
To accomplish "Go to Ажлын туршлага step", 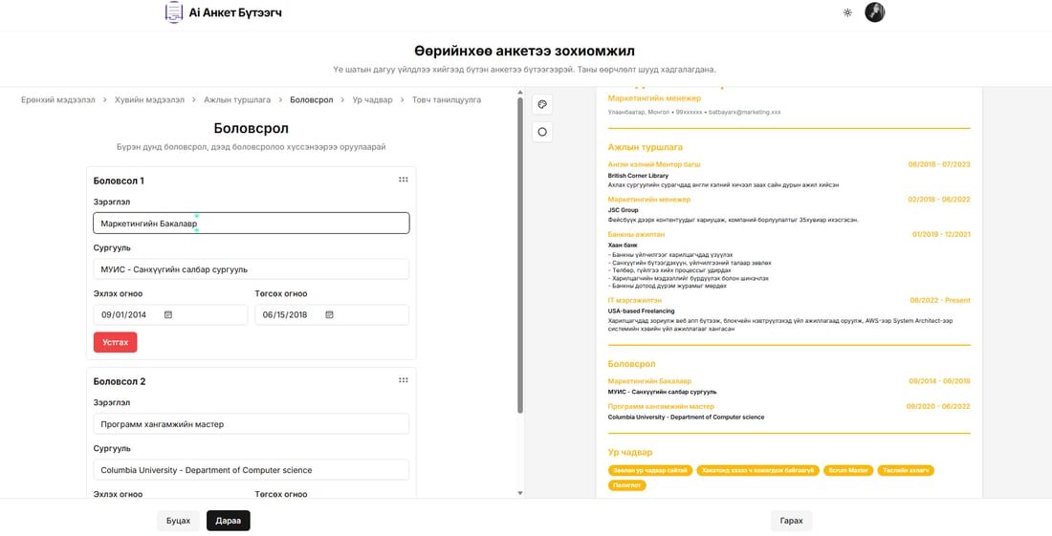I will 237,99.
